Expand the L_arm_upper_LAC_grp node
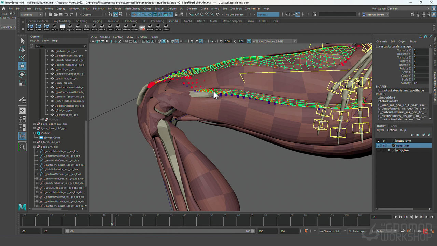437x246 pixels. (34, 124)
